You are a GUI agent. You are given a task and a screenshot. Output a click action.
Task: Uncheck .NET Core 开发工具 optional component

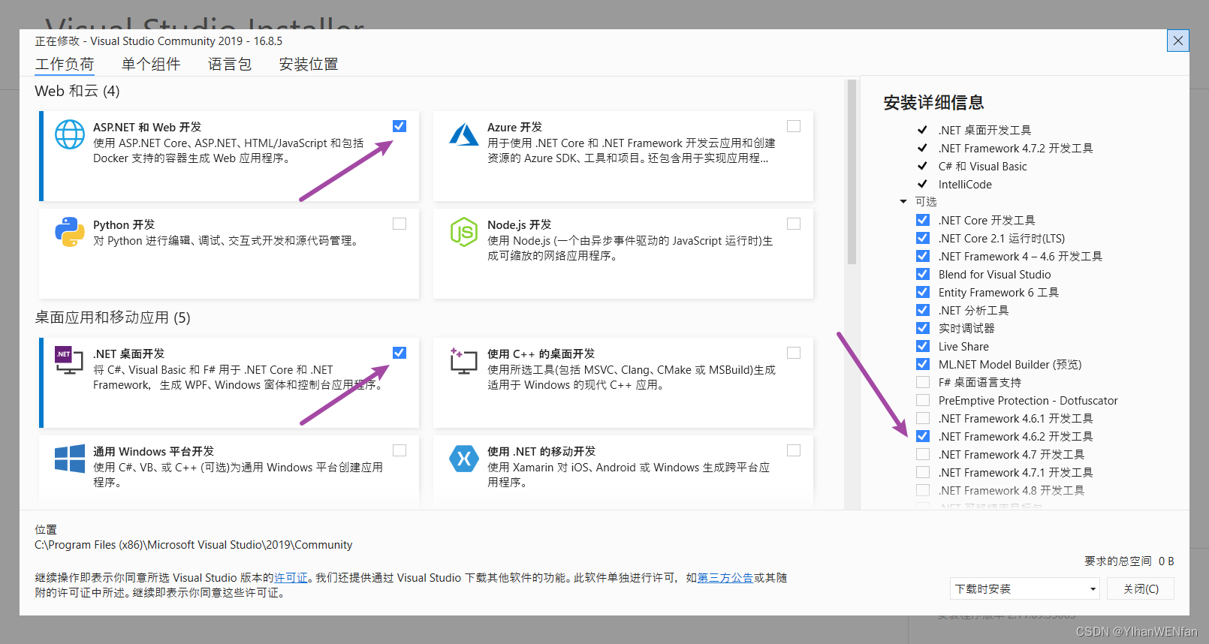pyautogui.click(x=923, y=220)
